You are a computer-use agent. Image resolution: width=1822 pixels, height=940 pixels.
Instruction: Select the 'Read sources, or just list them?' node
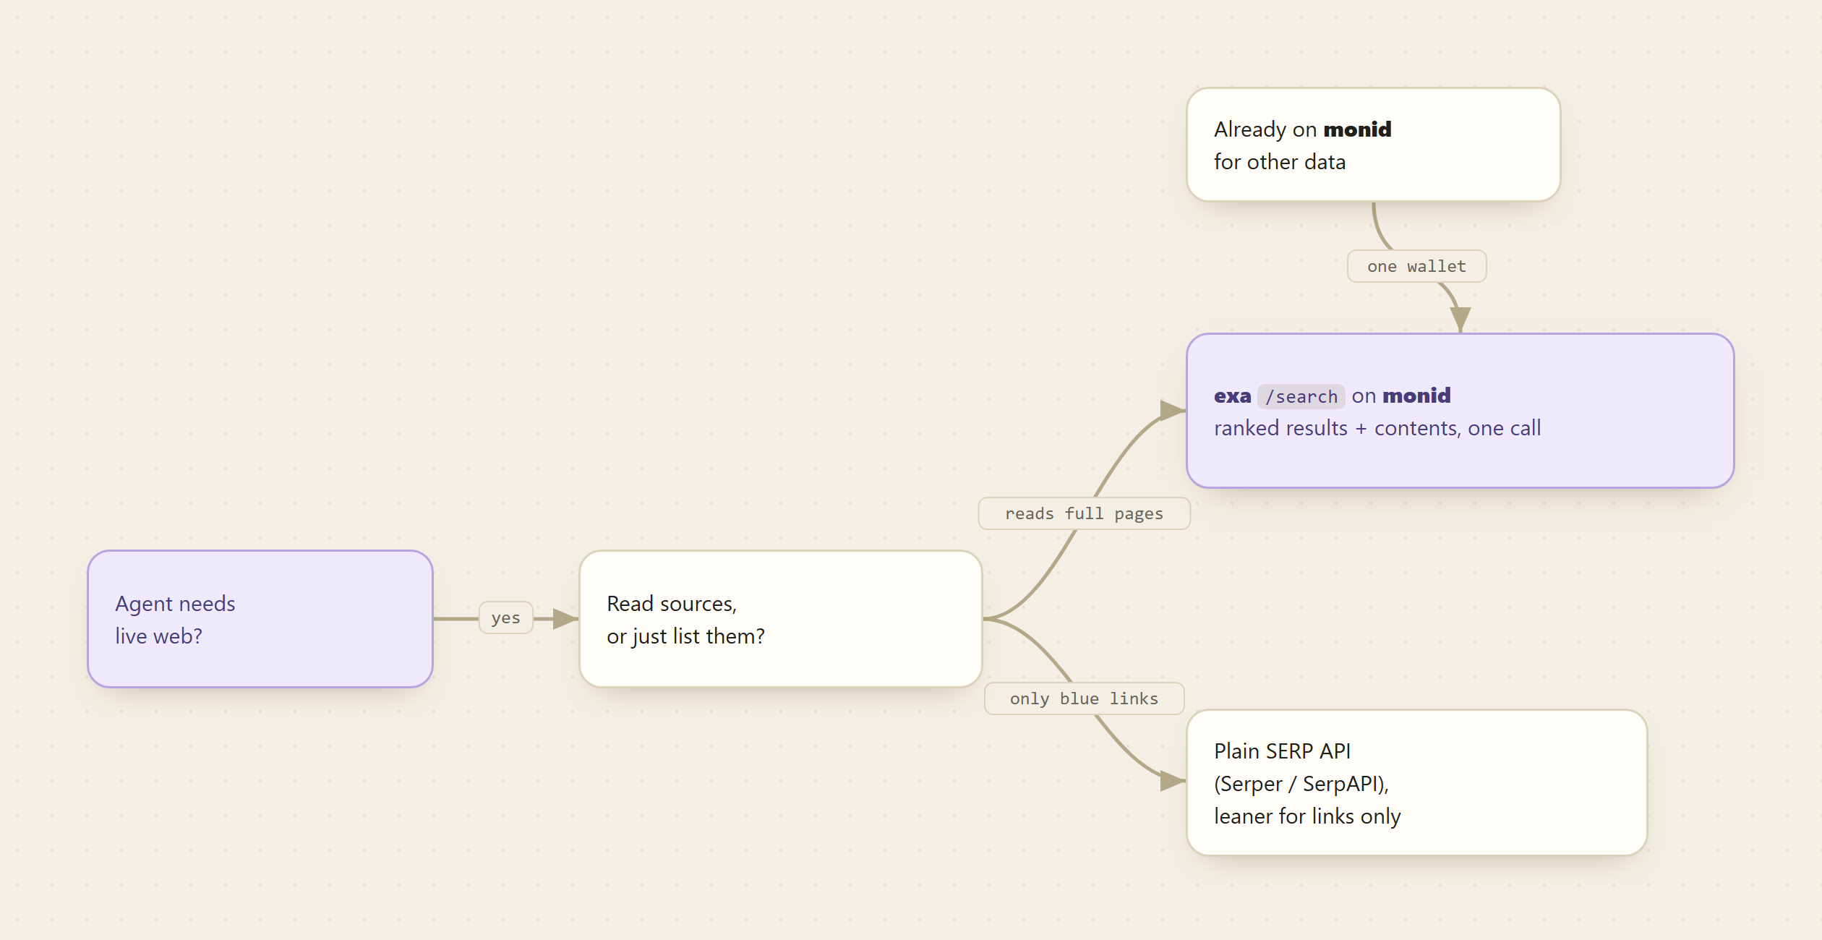coord(781,619)
